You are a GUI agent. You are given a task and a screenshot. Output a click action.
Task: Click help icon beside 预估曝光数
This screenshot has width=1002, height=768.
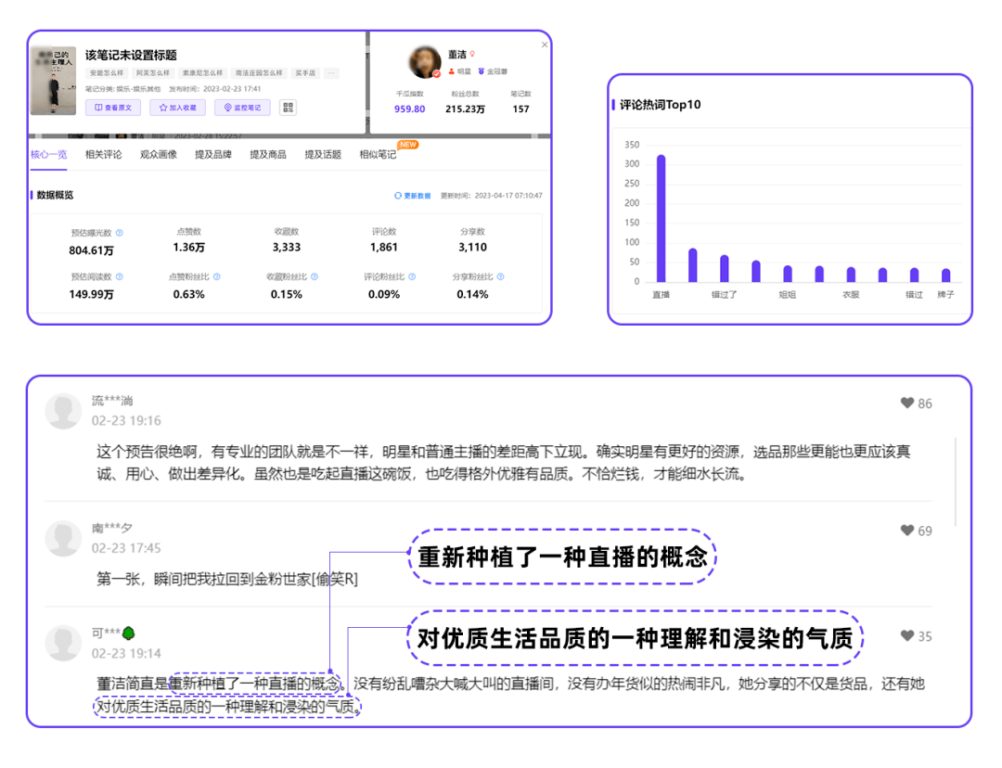point(120,233)
